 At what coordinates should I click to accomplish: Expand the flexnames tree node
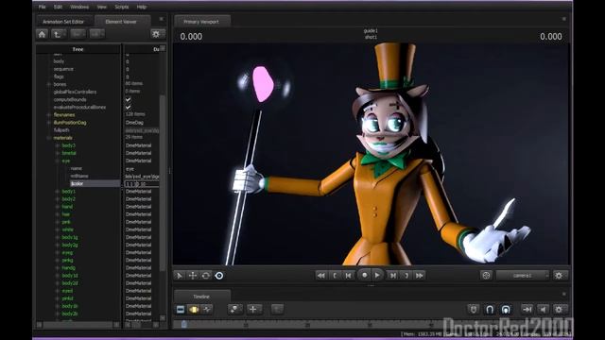49,115
